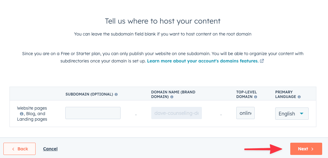Click the left chevron icon on Back button

tap(13, 149)
